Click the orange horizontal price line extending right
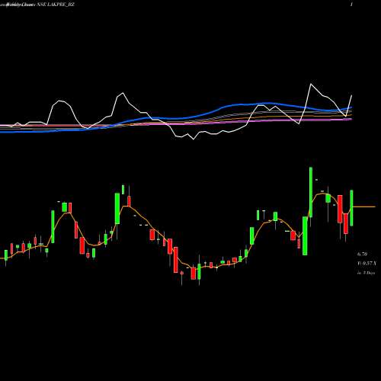 click(364, 207)
